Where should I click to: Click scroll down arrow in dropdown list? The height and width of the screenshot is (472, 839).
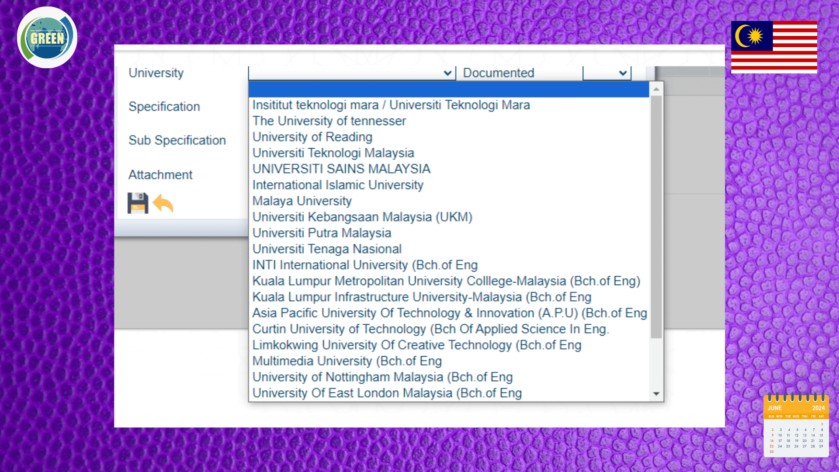[656, 394]
